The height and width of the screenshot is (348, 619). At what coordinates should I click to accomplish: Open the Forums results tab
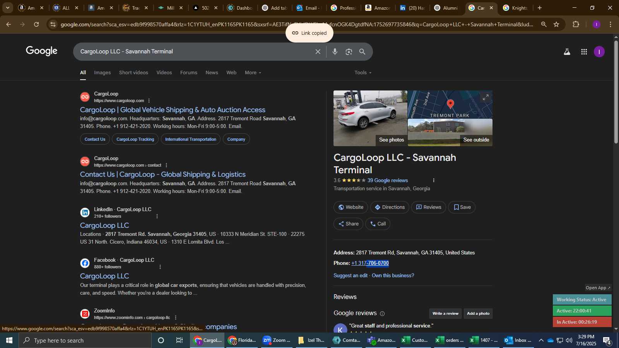(x=189, y=73)
